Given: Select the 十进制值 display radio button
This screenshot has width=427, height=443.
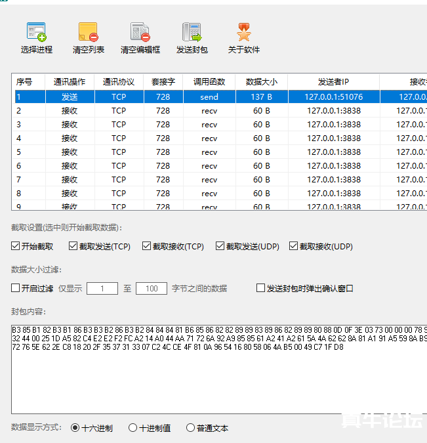Looking at the screenshot, I should (132, 428).
